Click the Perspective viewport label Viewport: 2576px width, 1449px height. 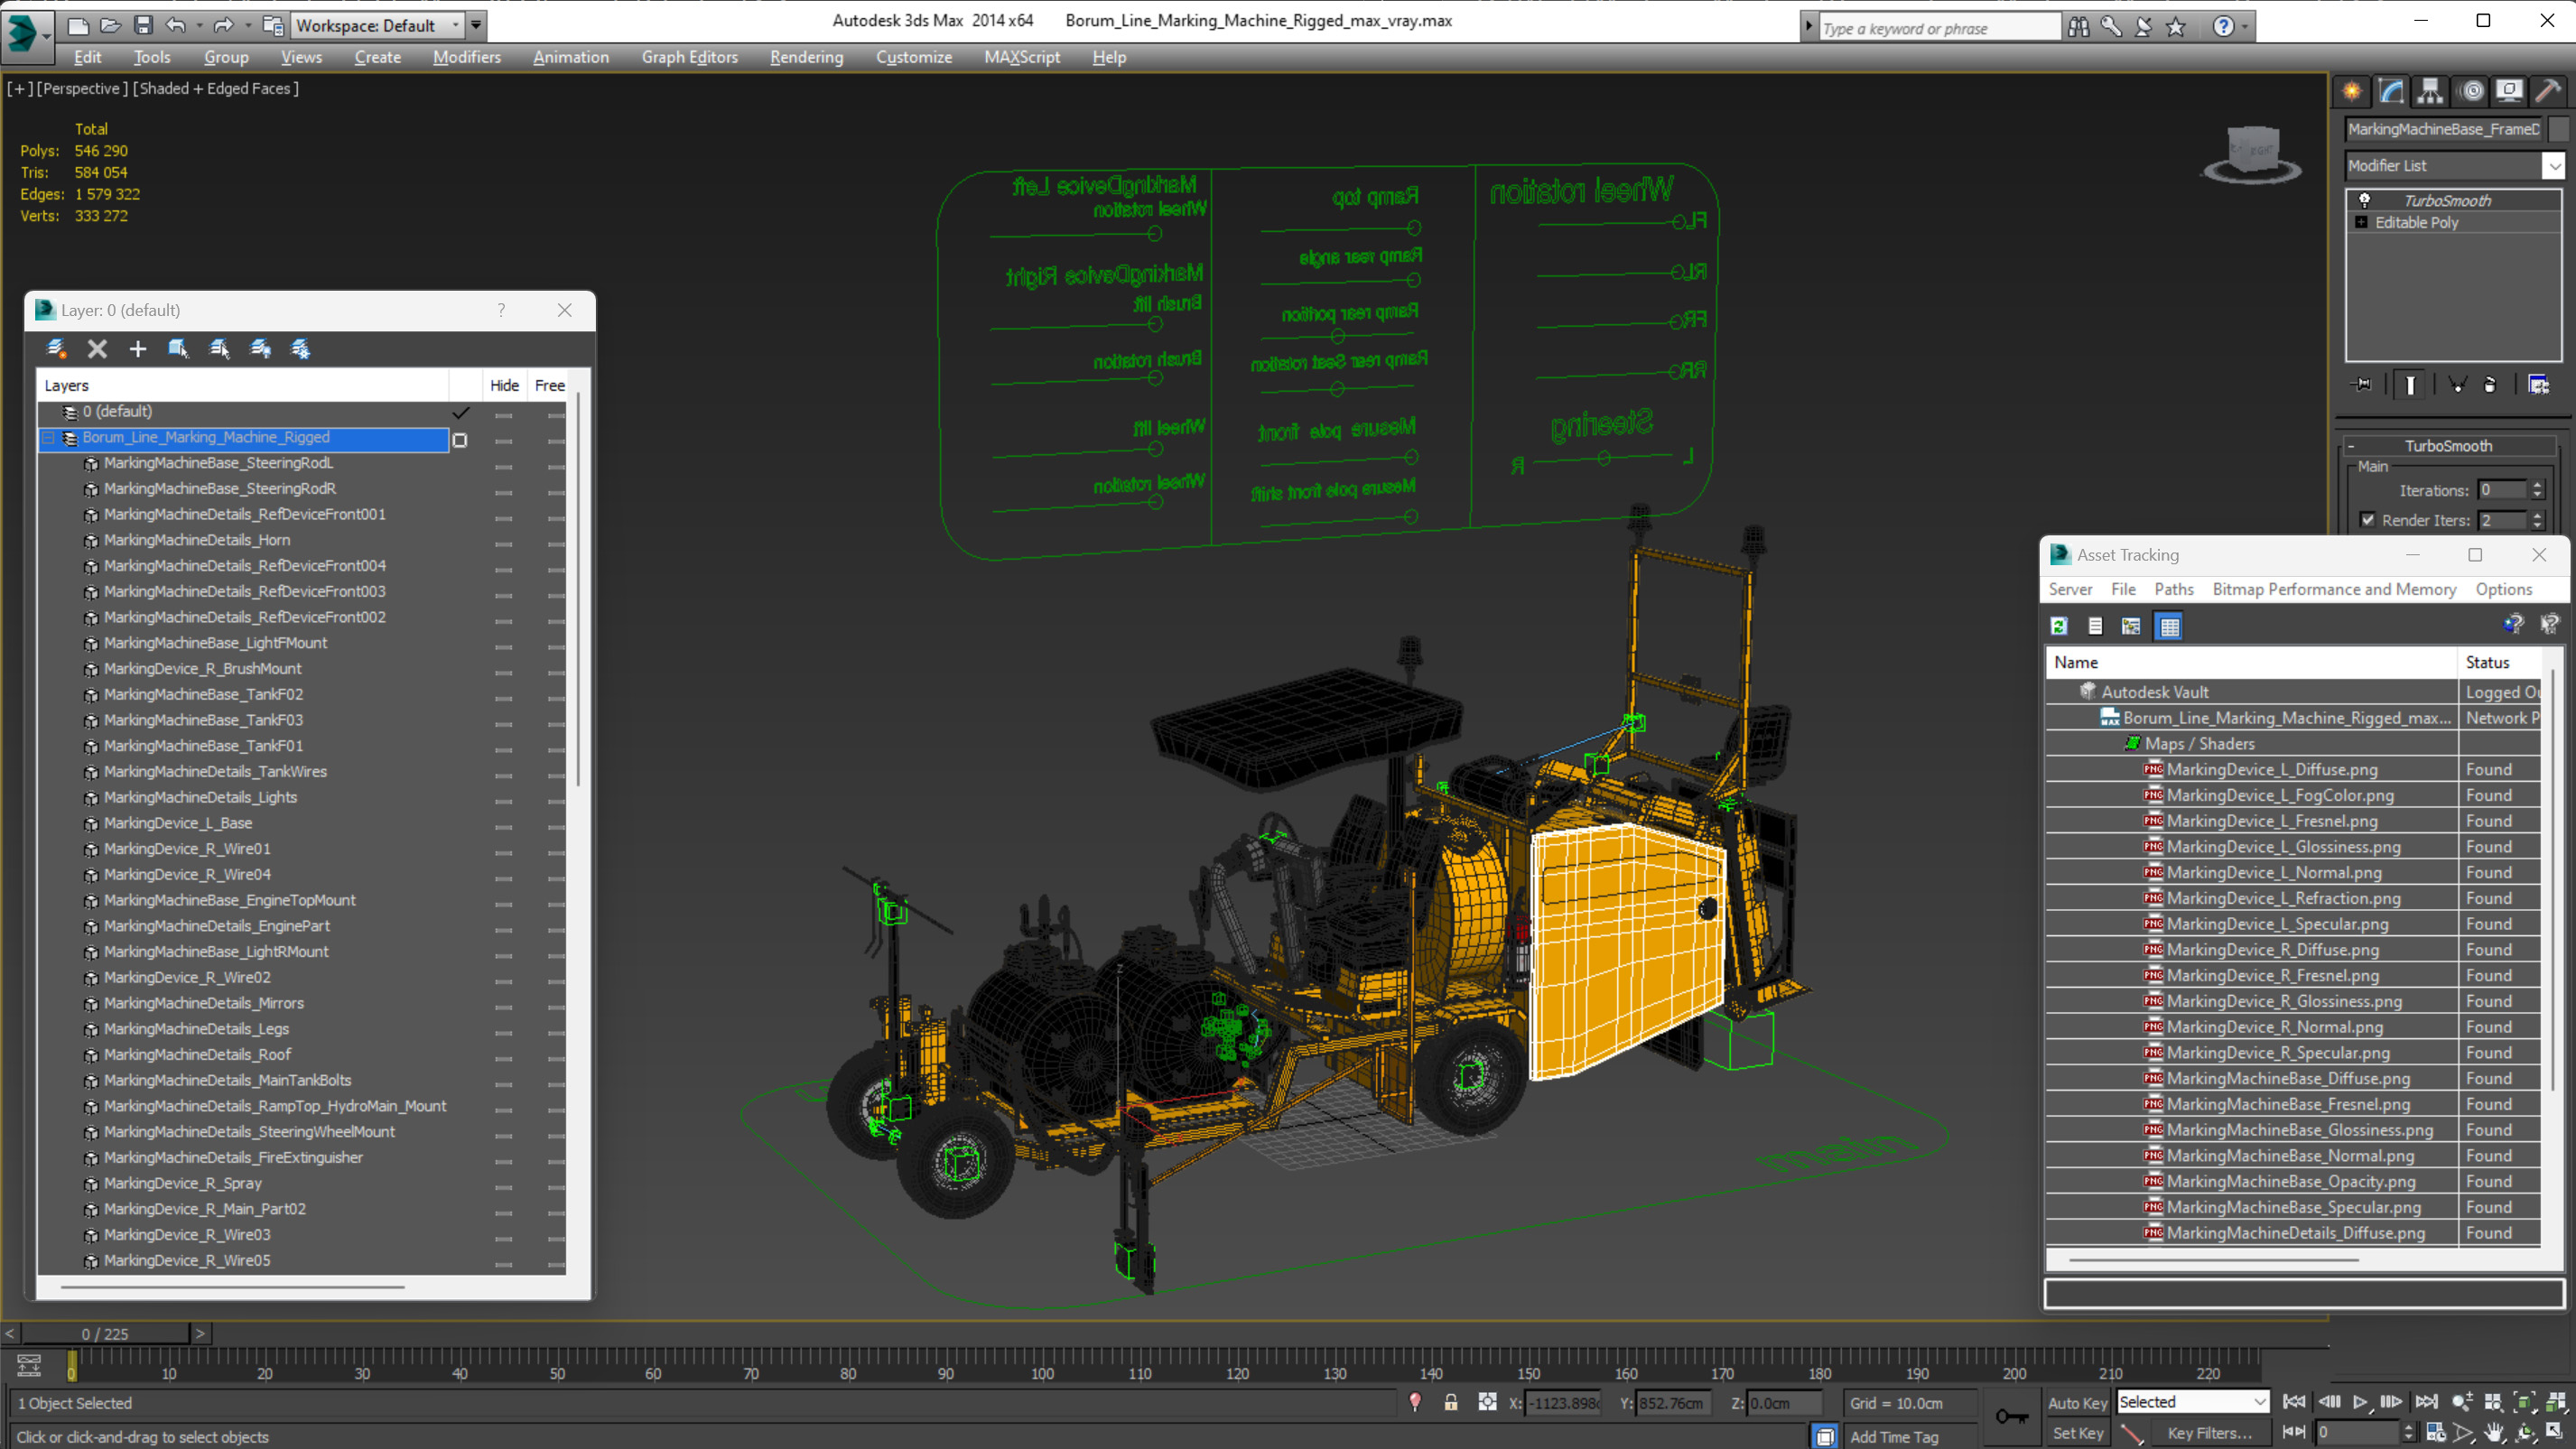tap(82, 88)
